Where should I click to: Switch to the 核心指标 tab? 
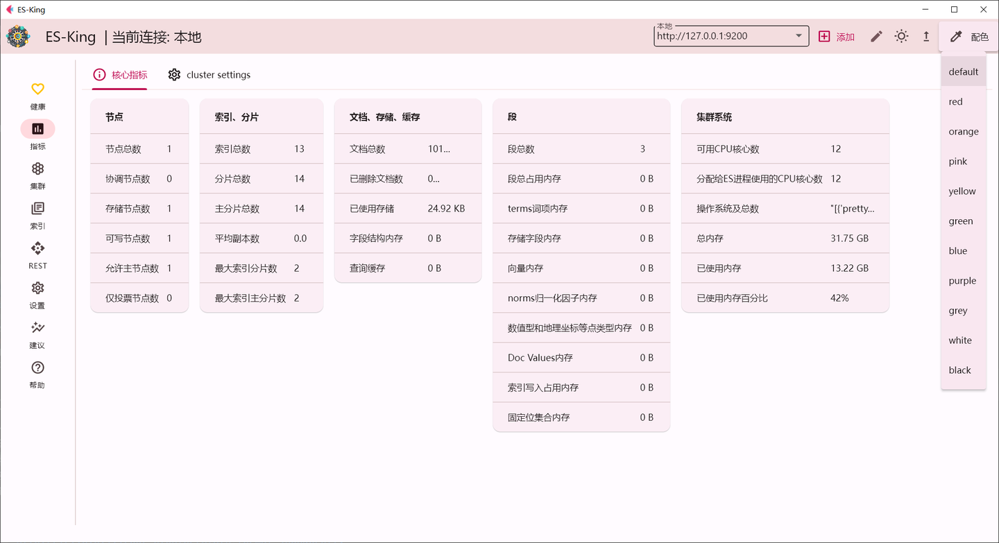click(x=119, y=74)
